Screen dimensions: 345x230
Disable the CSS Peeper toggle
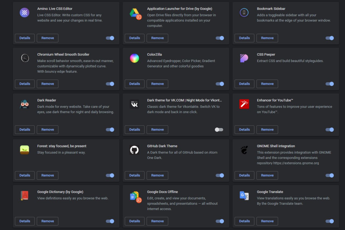(330, 84)
